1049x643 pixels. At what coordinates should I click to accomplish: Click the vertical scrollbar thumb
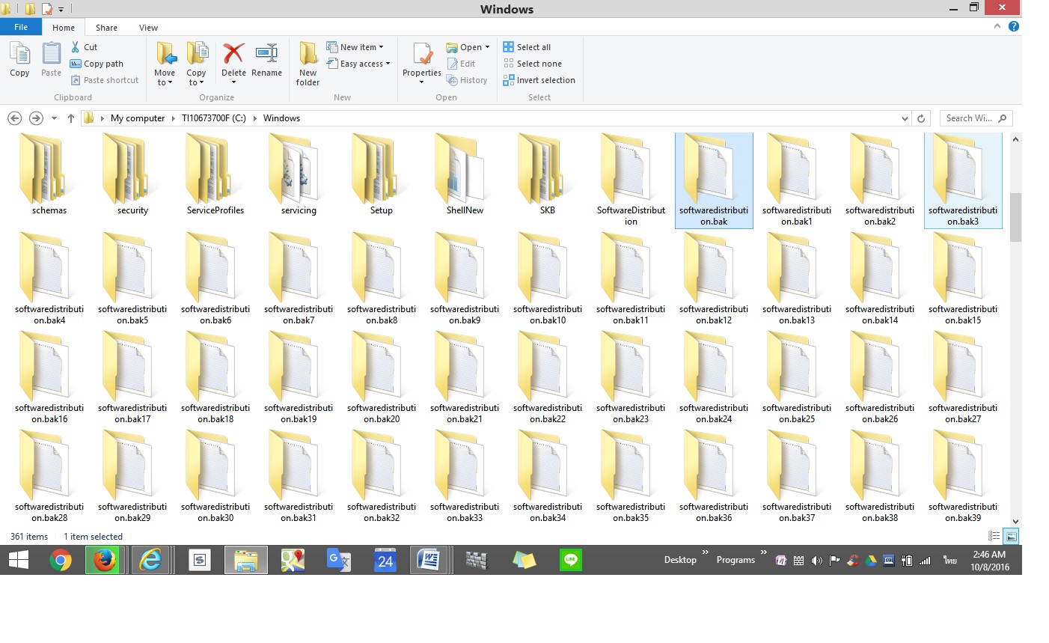click(1015, 217)
